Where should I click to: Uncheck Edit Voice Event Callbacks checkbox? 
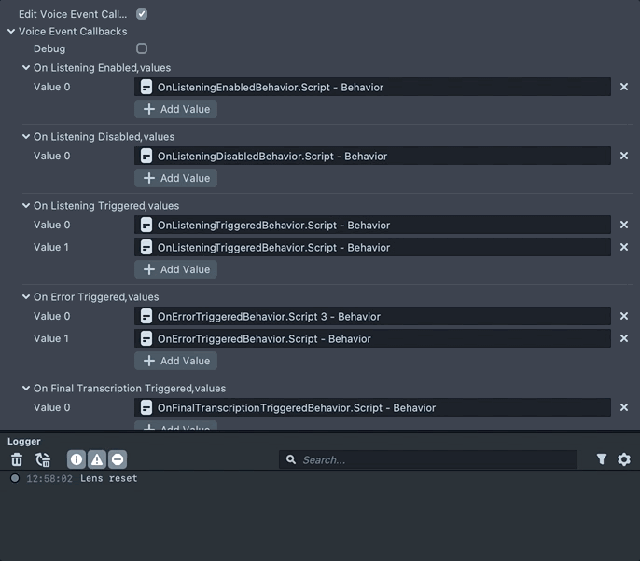coord(142,14)
